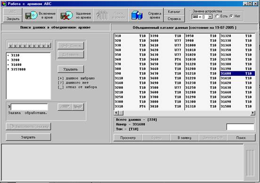Select highlighted catalog row Э1400
The height and width of the screenshot is (183, 260).
[237, 73]
